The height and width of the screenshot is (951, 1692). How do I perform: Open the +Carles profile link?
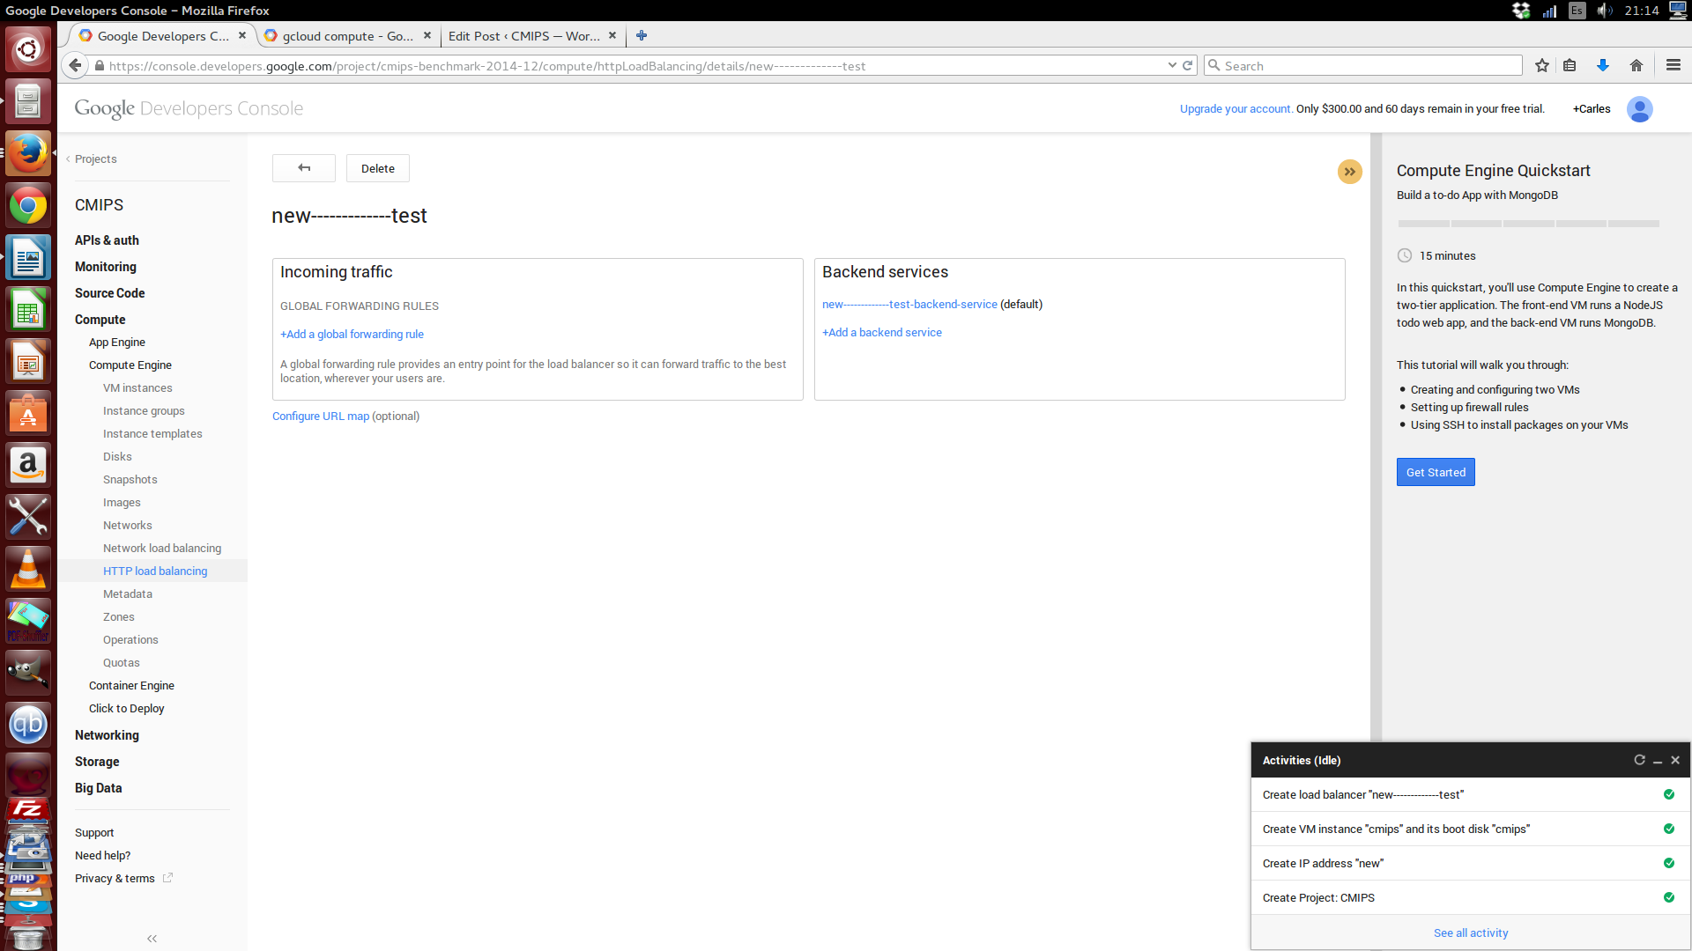click(1591, 109)
